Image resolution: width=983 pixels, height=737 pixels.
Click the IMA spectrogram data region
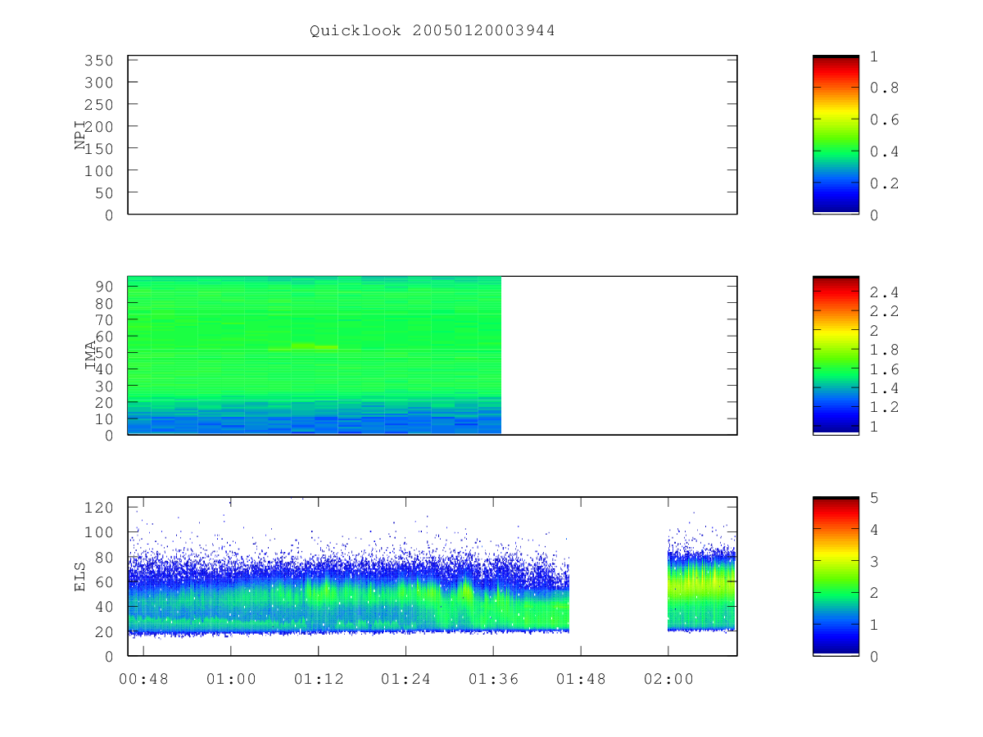tap(315, 355)
